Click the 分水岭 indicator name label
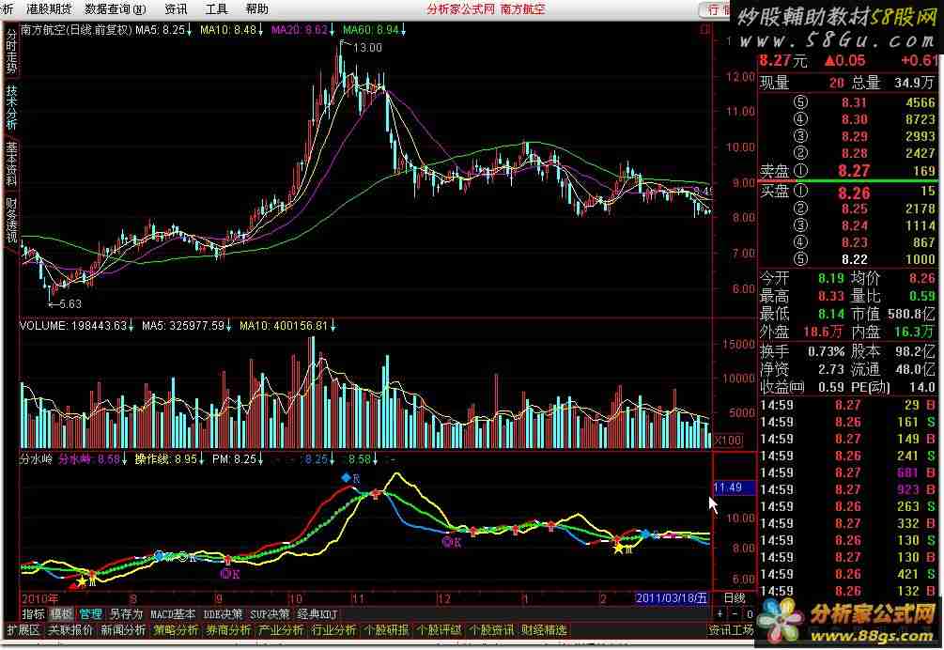The height and width of the screenshot is (650, 944). pyautogui.click(x=36, y=459)
